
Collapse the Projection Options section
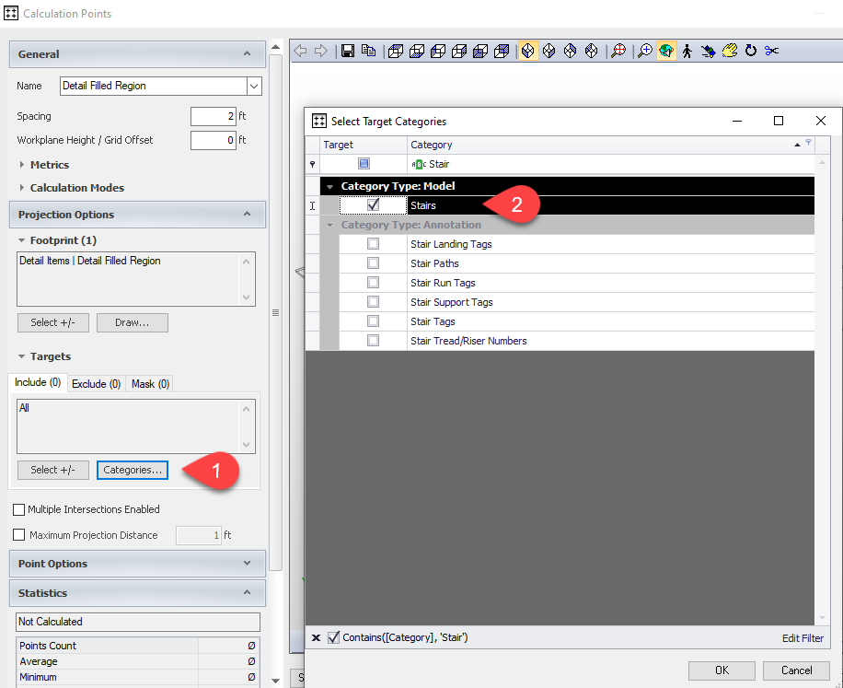(247, 214)
